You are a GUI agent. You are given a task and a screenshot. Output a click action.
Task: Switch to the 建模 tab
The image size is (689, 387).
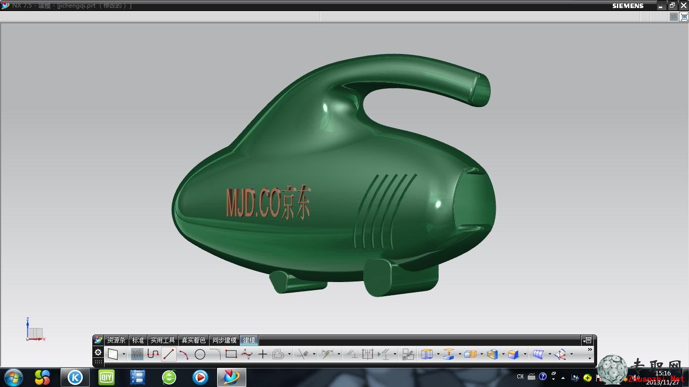249,341
